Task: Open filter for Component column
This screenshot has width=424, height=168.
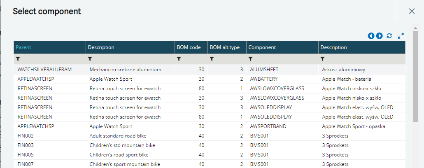Action: (x=251, y=59)
